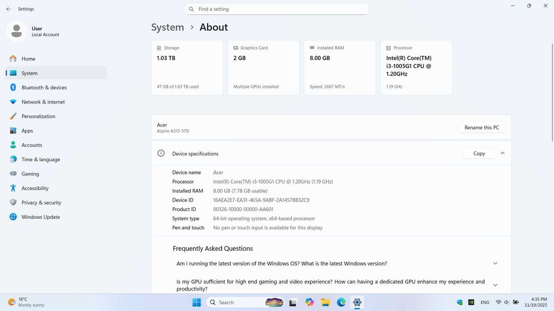Click the System type value text
The height and width of the screenshot is (311, 554).
(x=264, y=218)
